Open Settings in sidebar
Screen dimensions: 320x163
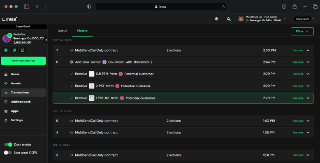tap(23, 120)
